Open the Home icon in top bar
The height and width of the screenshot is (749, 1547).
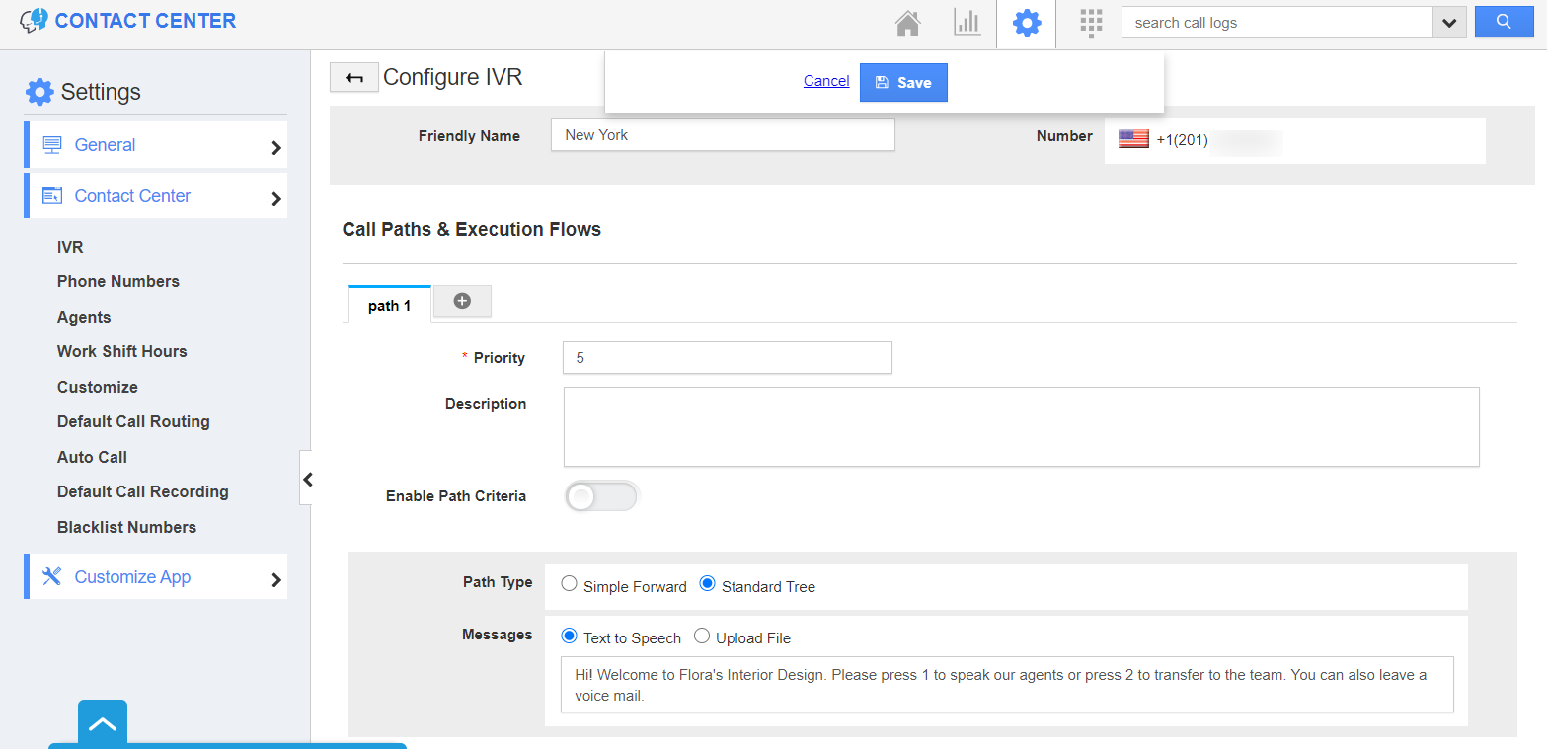click(x=907, y=23)
